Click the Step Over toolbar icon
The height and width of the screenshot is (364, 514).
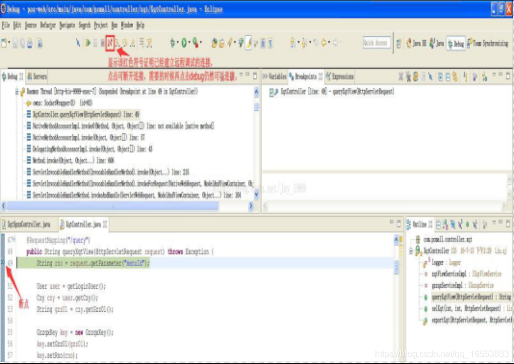point(125,43)
